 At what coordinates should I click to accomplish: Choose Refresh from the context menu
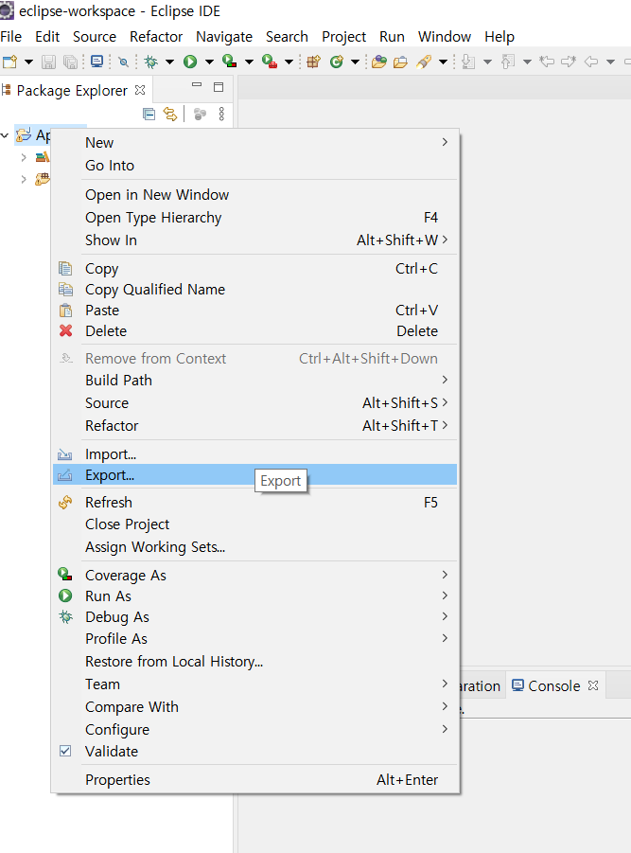(x=254, y=502)
